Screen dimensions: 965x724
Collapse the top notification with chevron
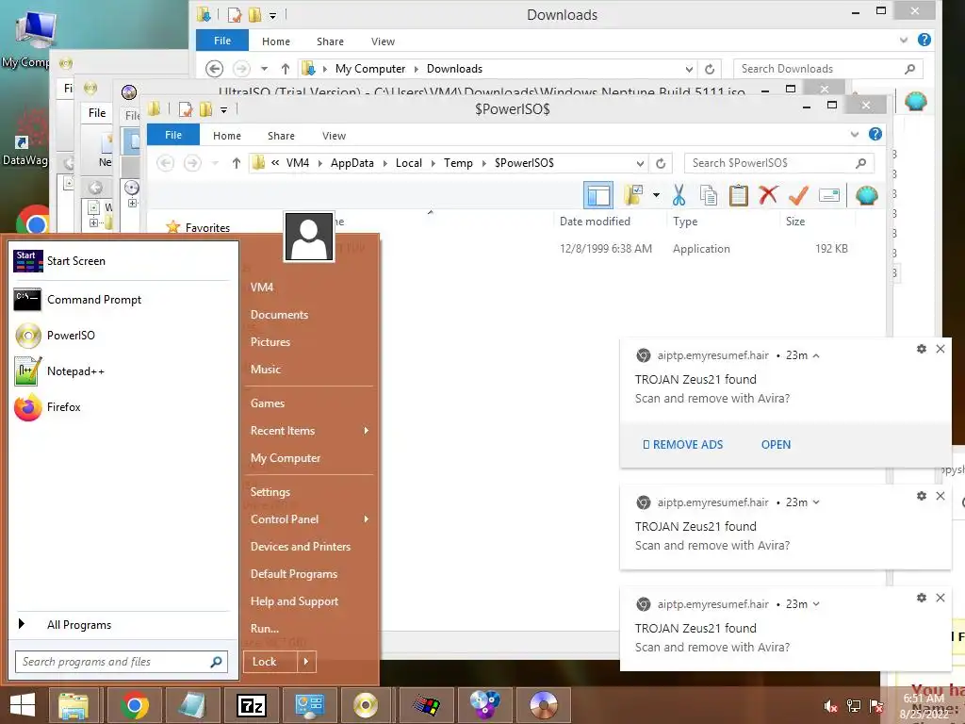pos(816,355)
